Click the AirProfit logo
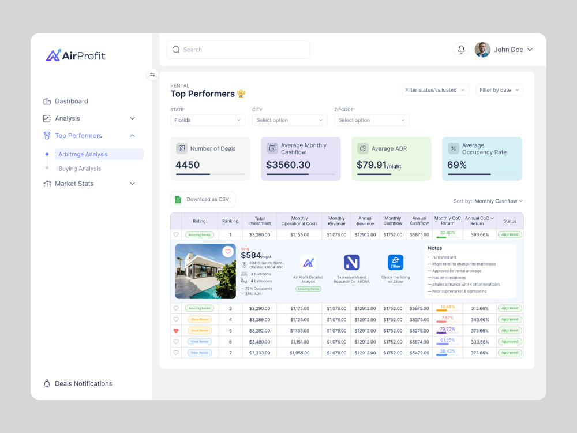 pyautogui.click(x=76, y=55)
